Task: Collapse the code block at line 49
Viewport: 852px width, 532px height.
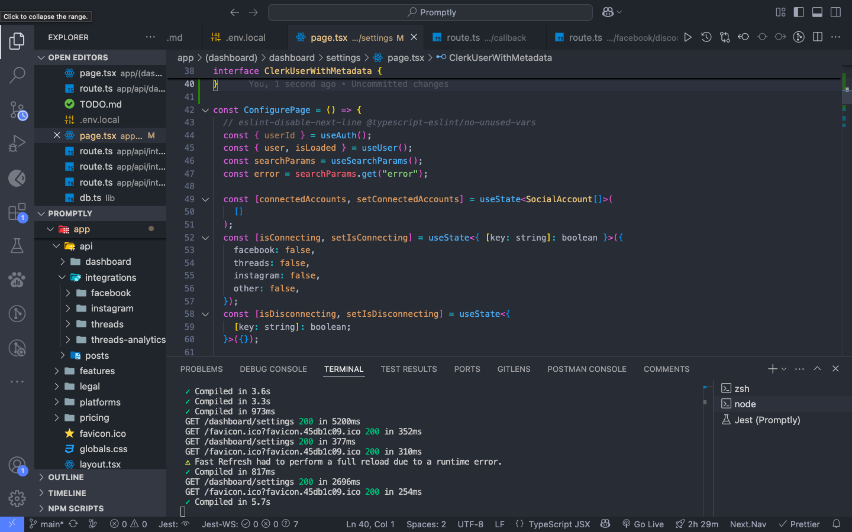Action: point(205,199)
